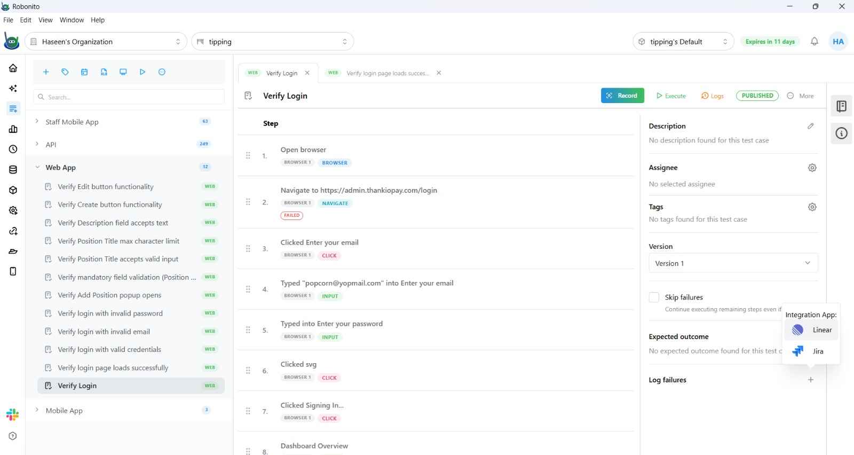The image size is (854, 455).
Task: Open help question mark icon
Action: pos(13,436)
